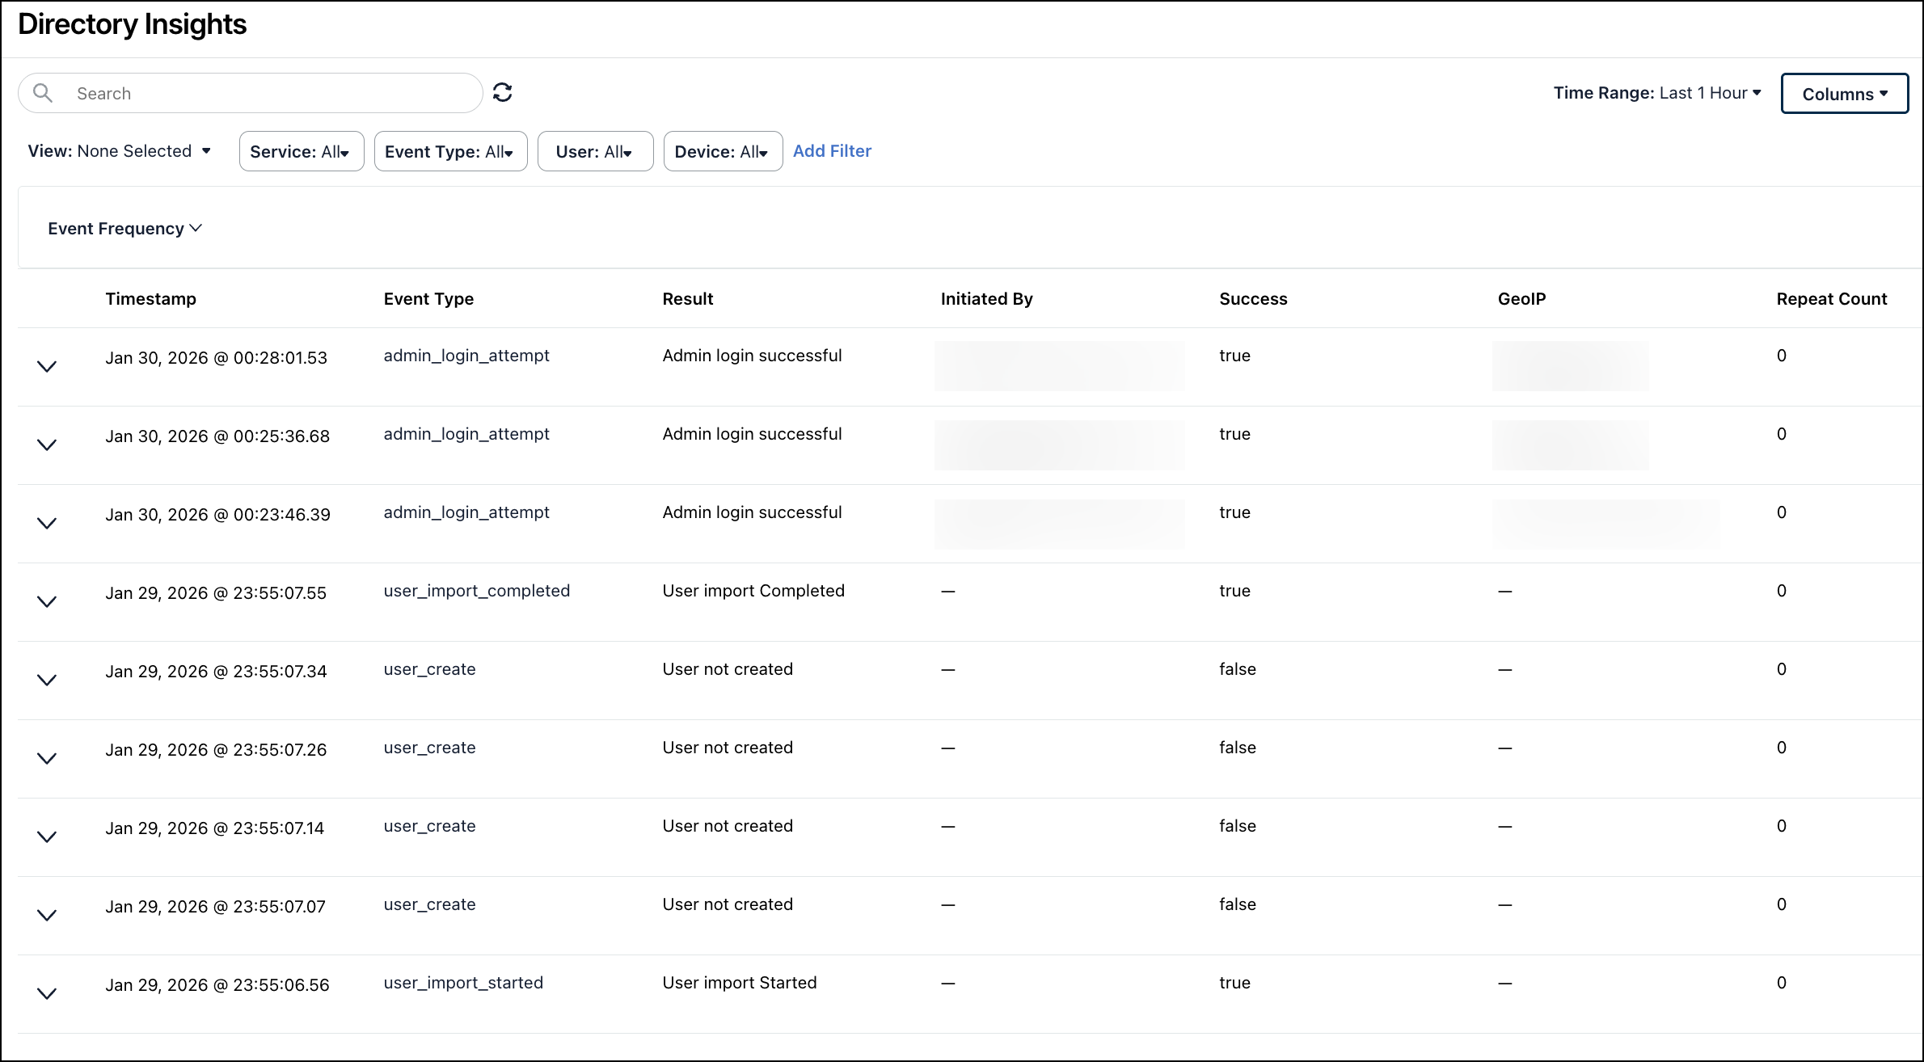Open the Time Range dropdown
The height and width of the screenshot is (1062, 1924).
1656,92
